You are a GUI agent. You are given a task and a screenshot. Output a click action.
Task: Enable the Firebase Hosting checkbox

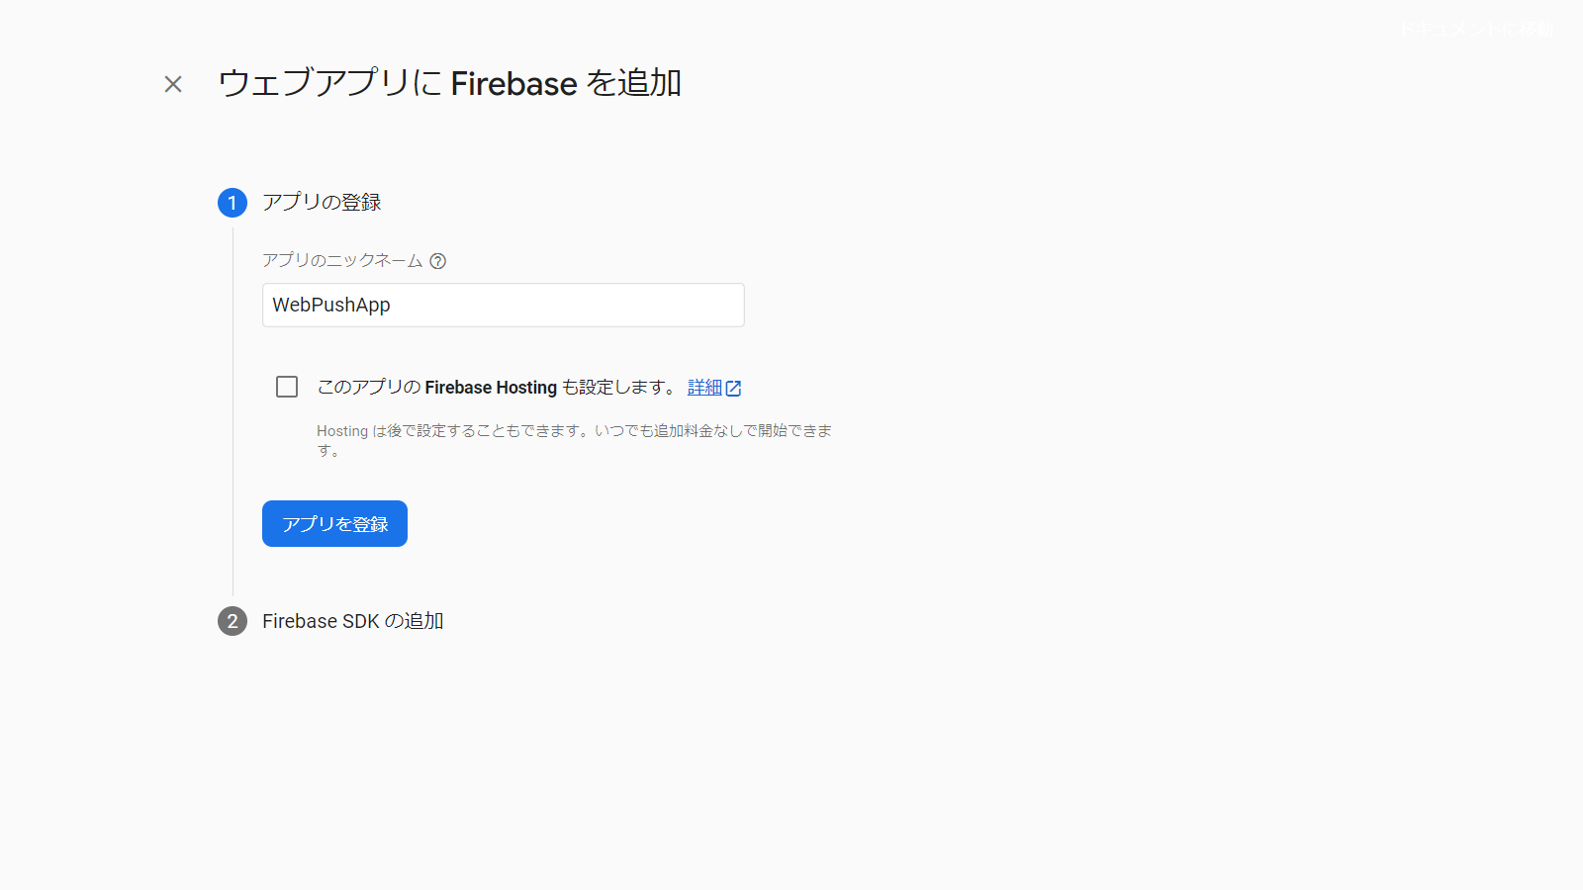pos(287,387)
